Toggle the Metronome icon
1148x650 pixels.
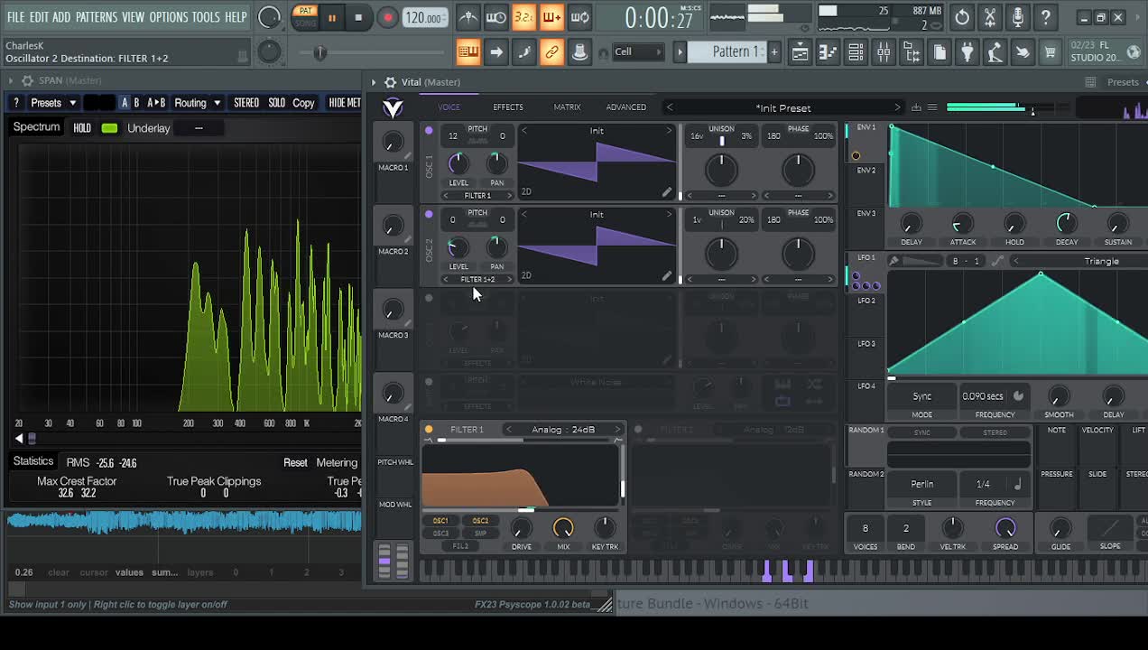[x=468, y=17]
